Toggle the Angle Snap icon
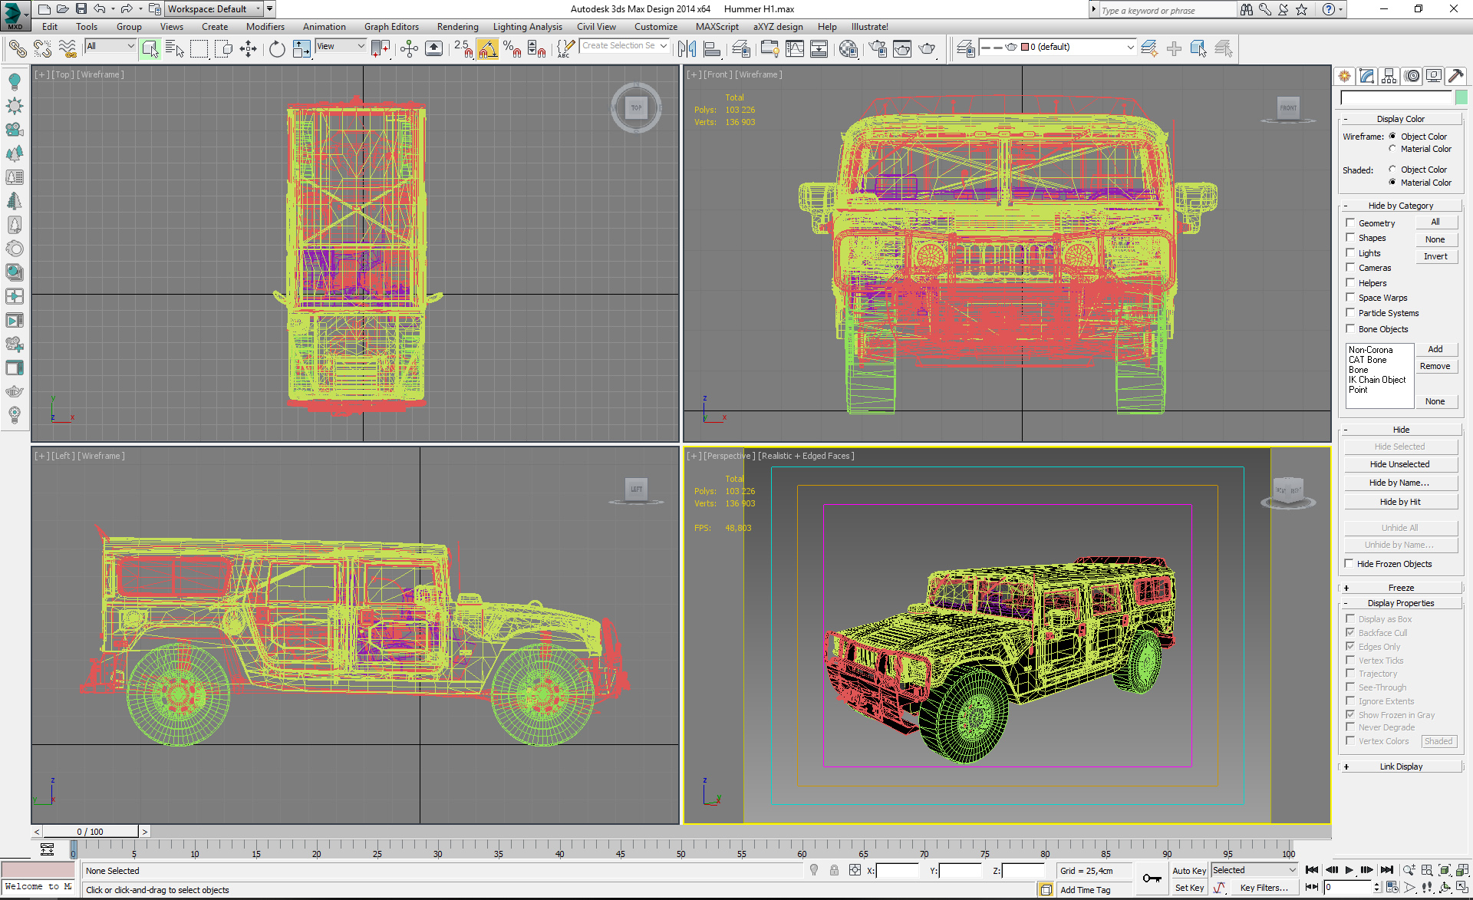This screenshot has width=1473, height=900. tap(488, 49)
